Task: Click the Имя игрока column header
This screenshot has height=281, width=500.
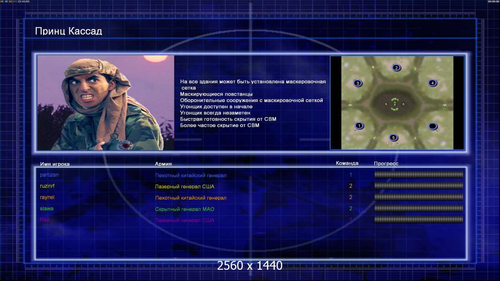Action: pyautogui.click(x=55, y=164)
